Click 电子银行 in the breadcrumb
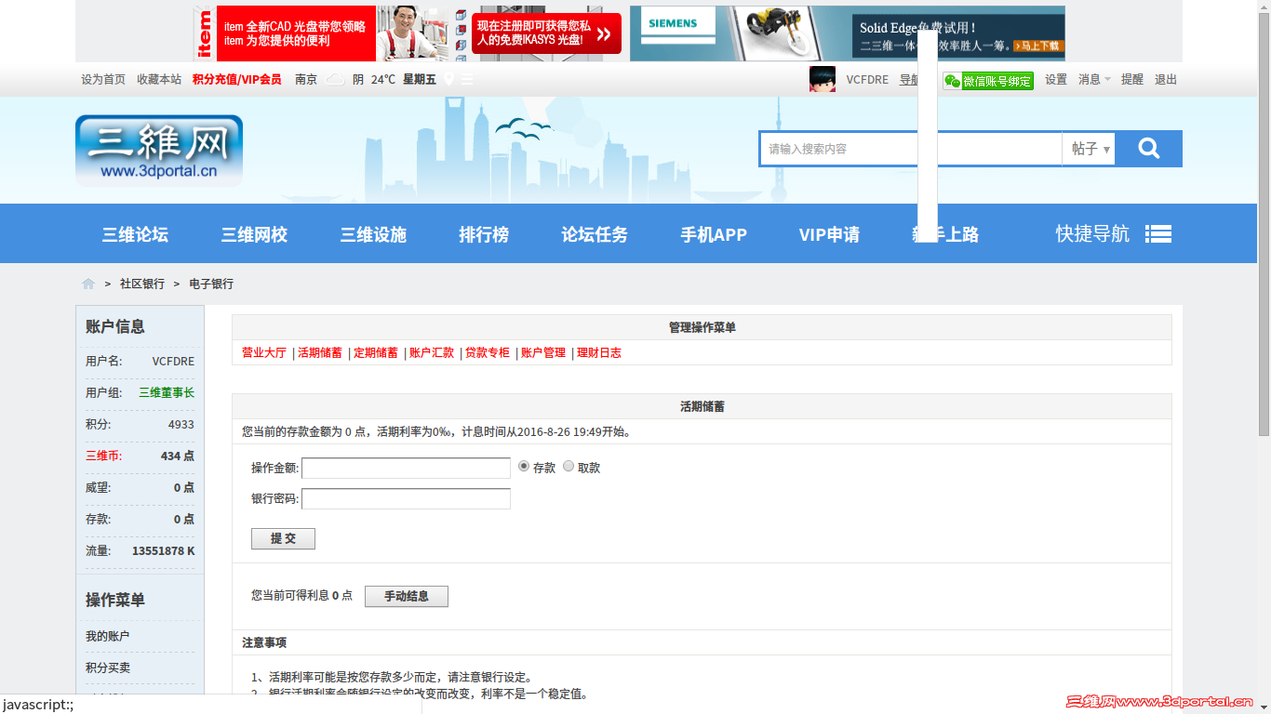The height and width of the screenshot is (714, 1271). pyautogui.click(x=211, y=284)
